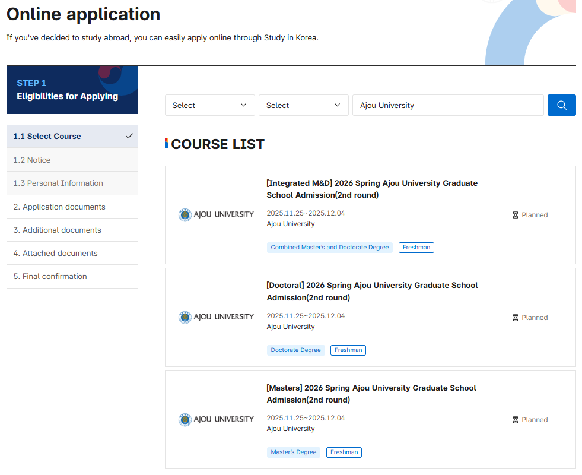The image size is (582, 475).
Task: Open Doctoral 2026 Spring admission course title
Action: [x=371, y=291]
